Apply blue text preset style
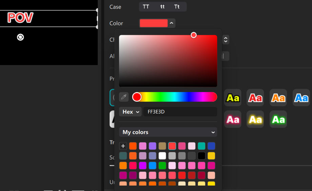 click(301, 98)
